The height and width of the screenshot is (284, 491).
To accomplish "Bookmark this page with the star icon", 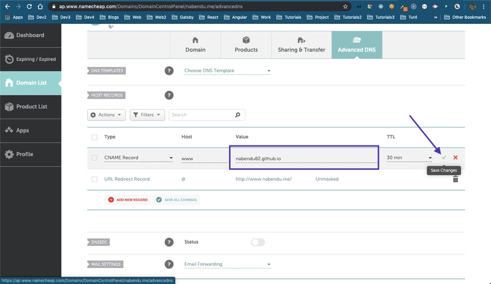I will click(346, 6).
